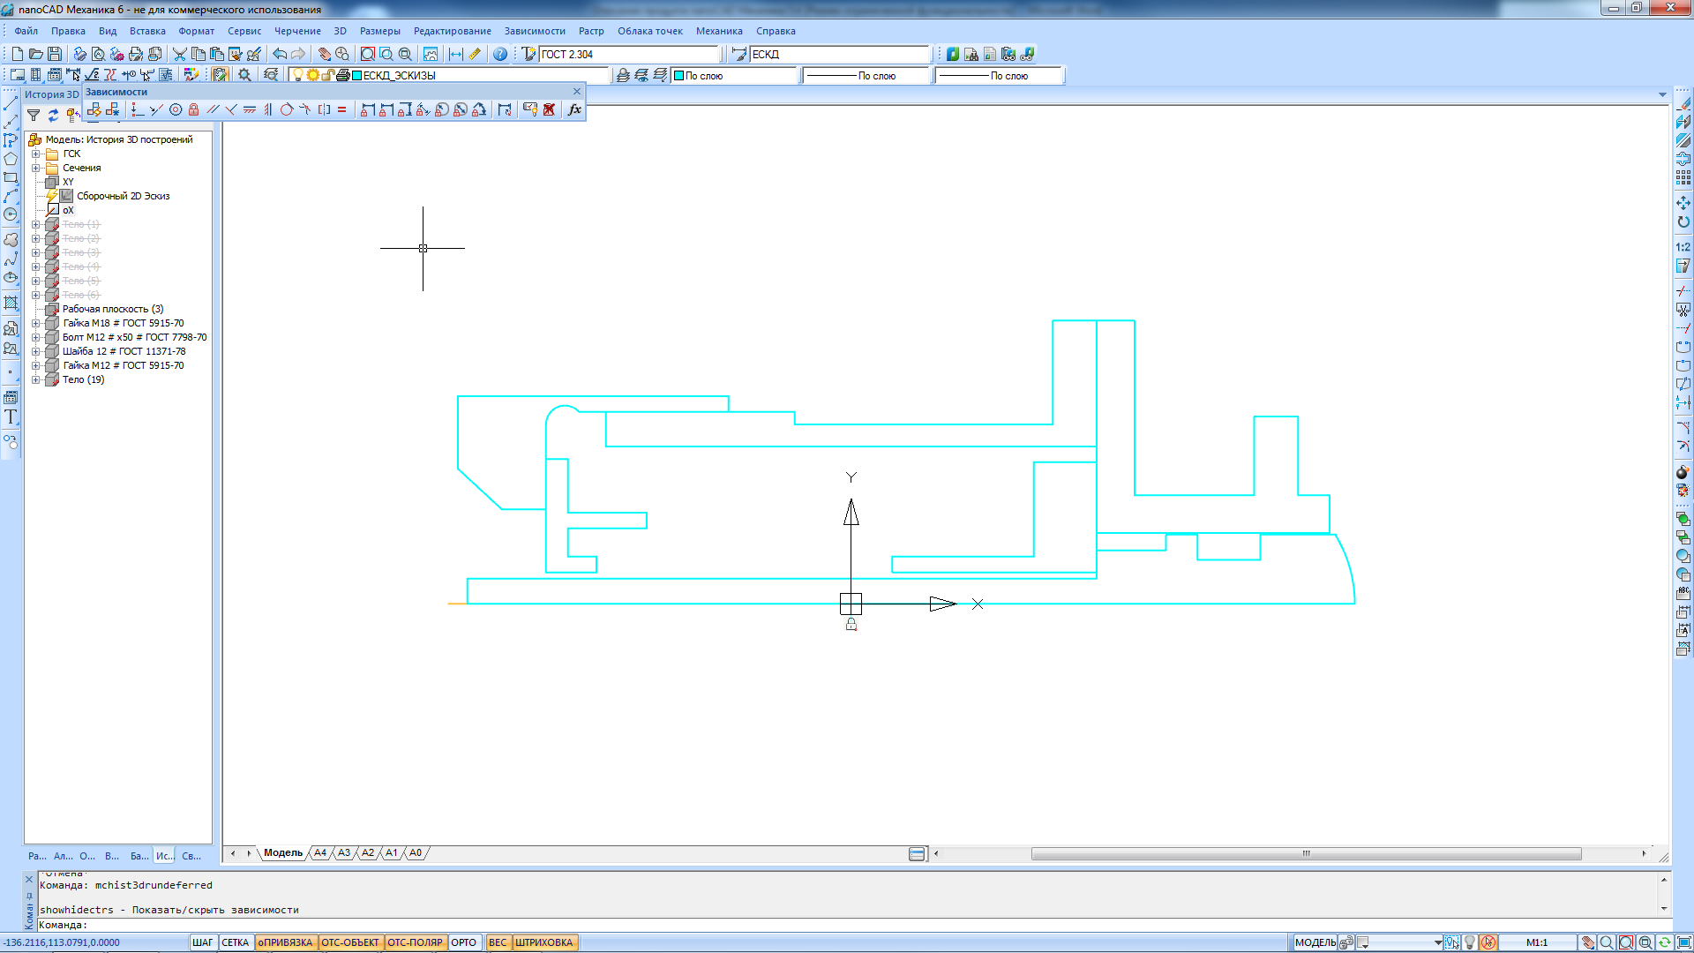Click the Open file folder icon
Screen dimensions: 1694x953
[x=35, y=54]
